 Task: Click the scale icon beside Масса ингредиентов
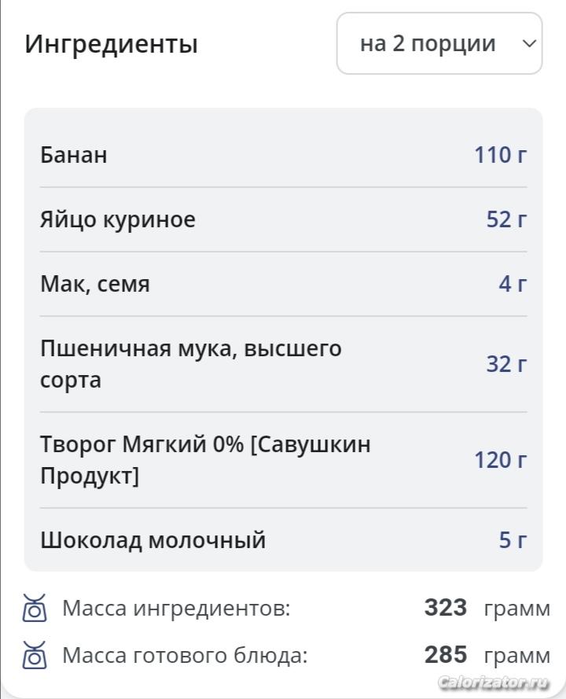pos(35,609)
